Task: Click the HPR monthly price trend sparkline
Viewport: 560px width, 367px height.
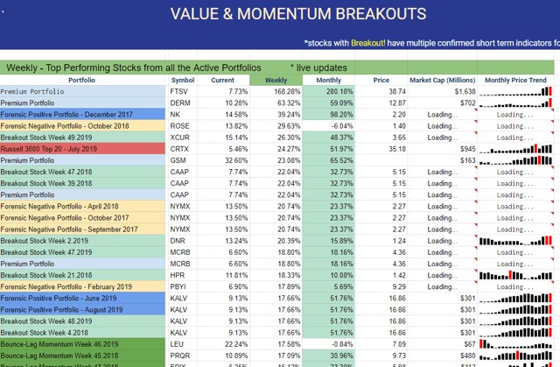Action: pyautogui.click(x=515, y=275)
